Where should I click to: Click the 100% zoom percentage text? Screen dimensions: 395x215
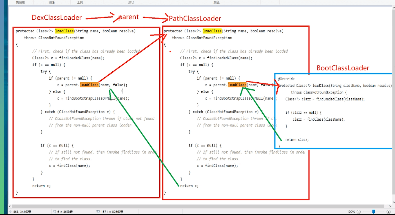[x=351, y=212]
